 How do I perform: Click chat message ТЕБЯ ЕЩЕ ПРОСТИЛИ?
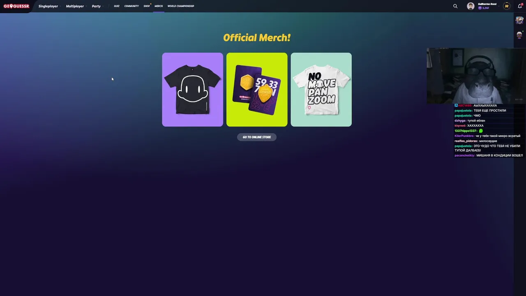coord(490,111)
